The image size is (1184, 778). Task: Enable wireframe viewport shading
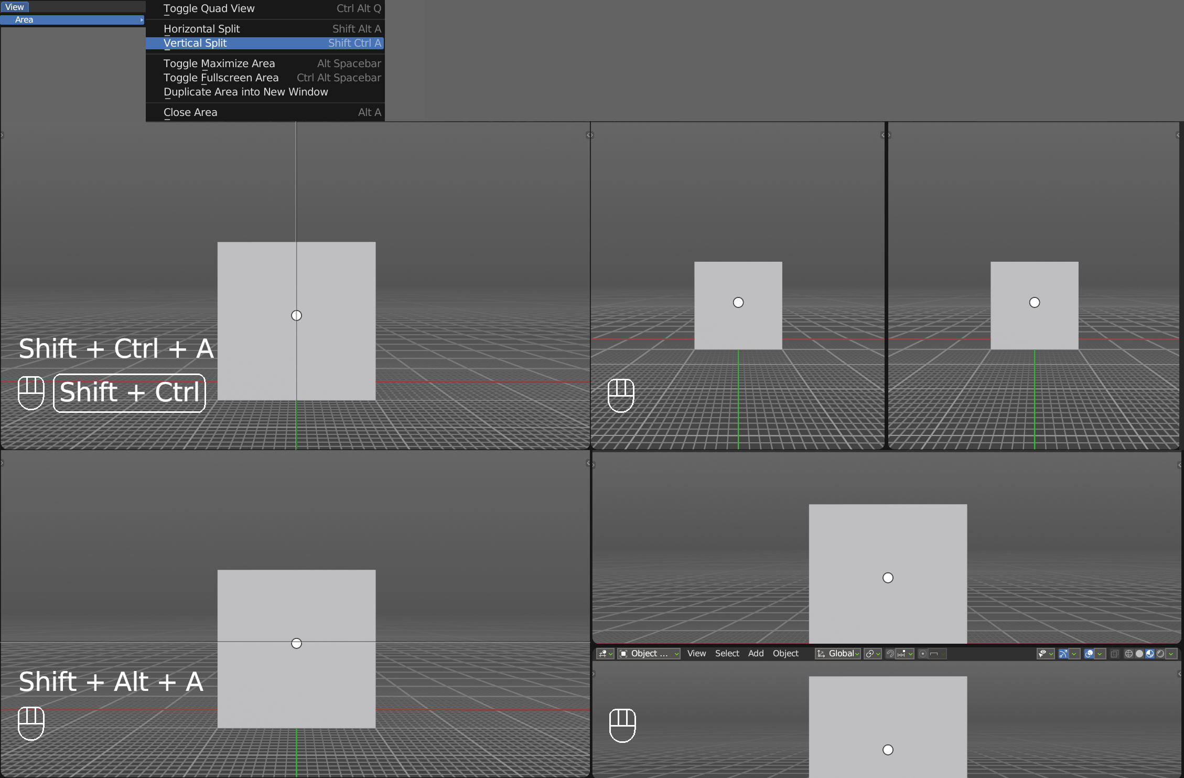(1128, 654)
